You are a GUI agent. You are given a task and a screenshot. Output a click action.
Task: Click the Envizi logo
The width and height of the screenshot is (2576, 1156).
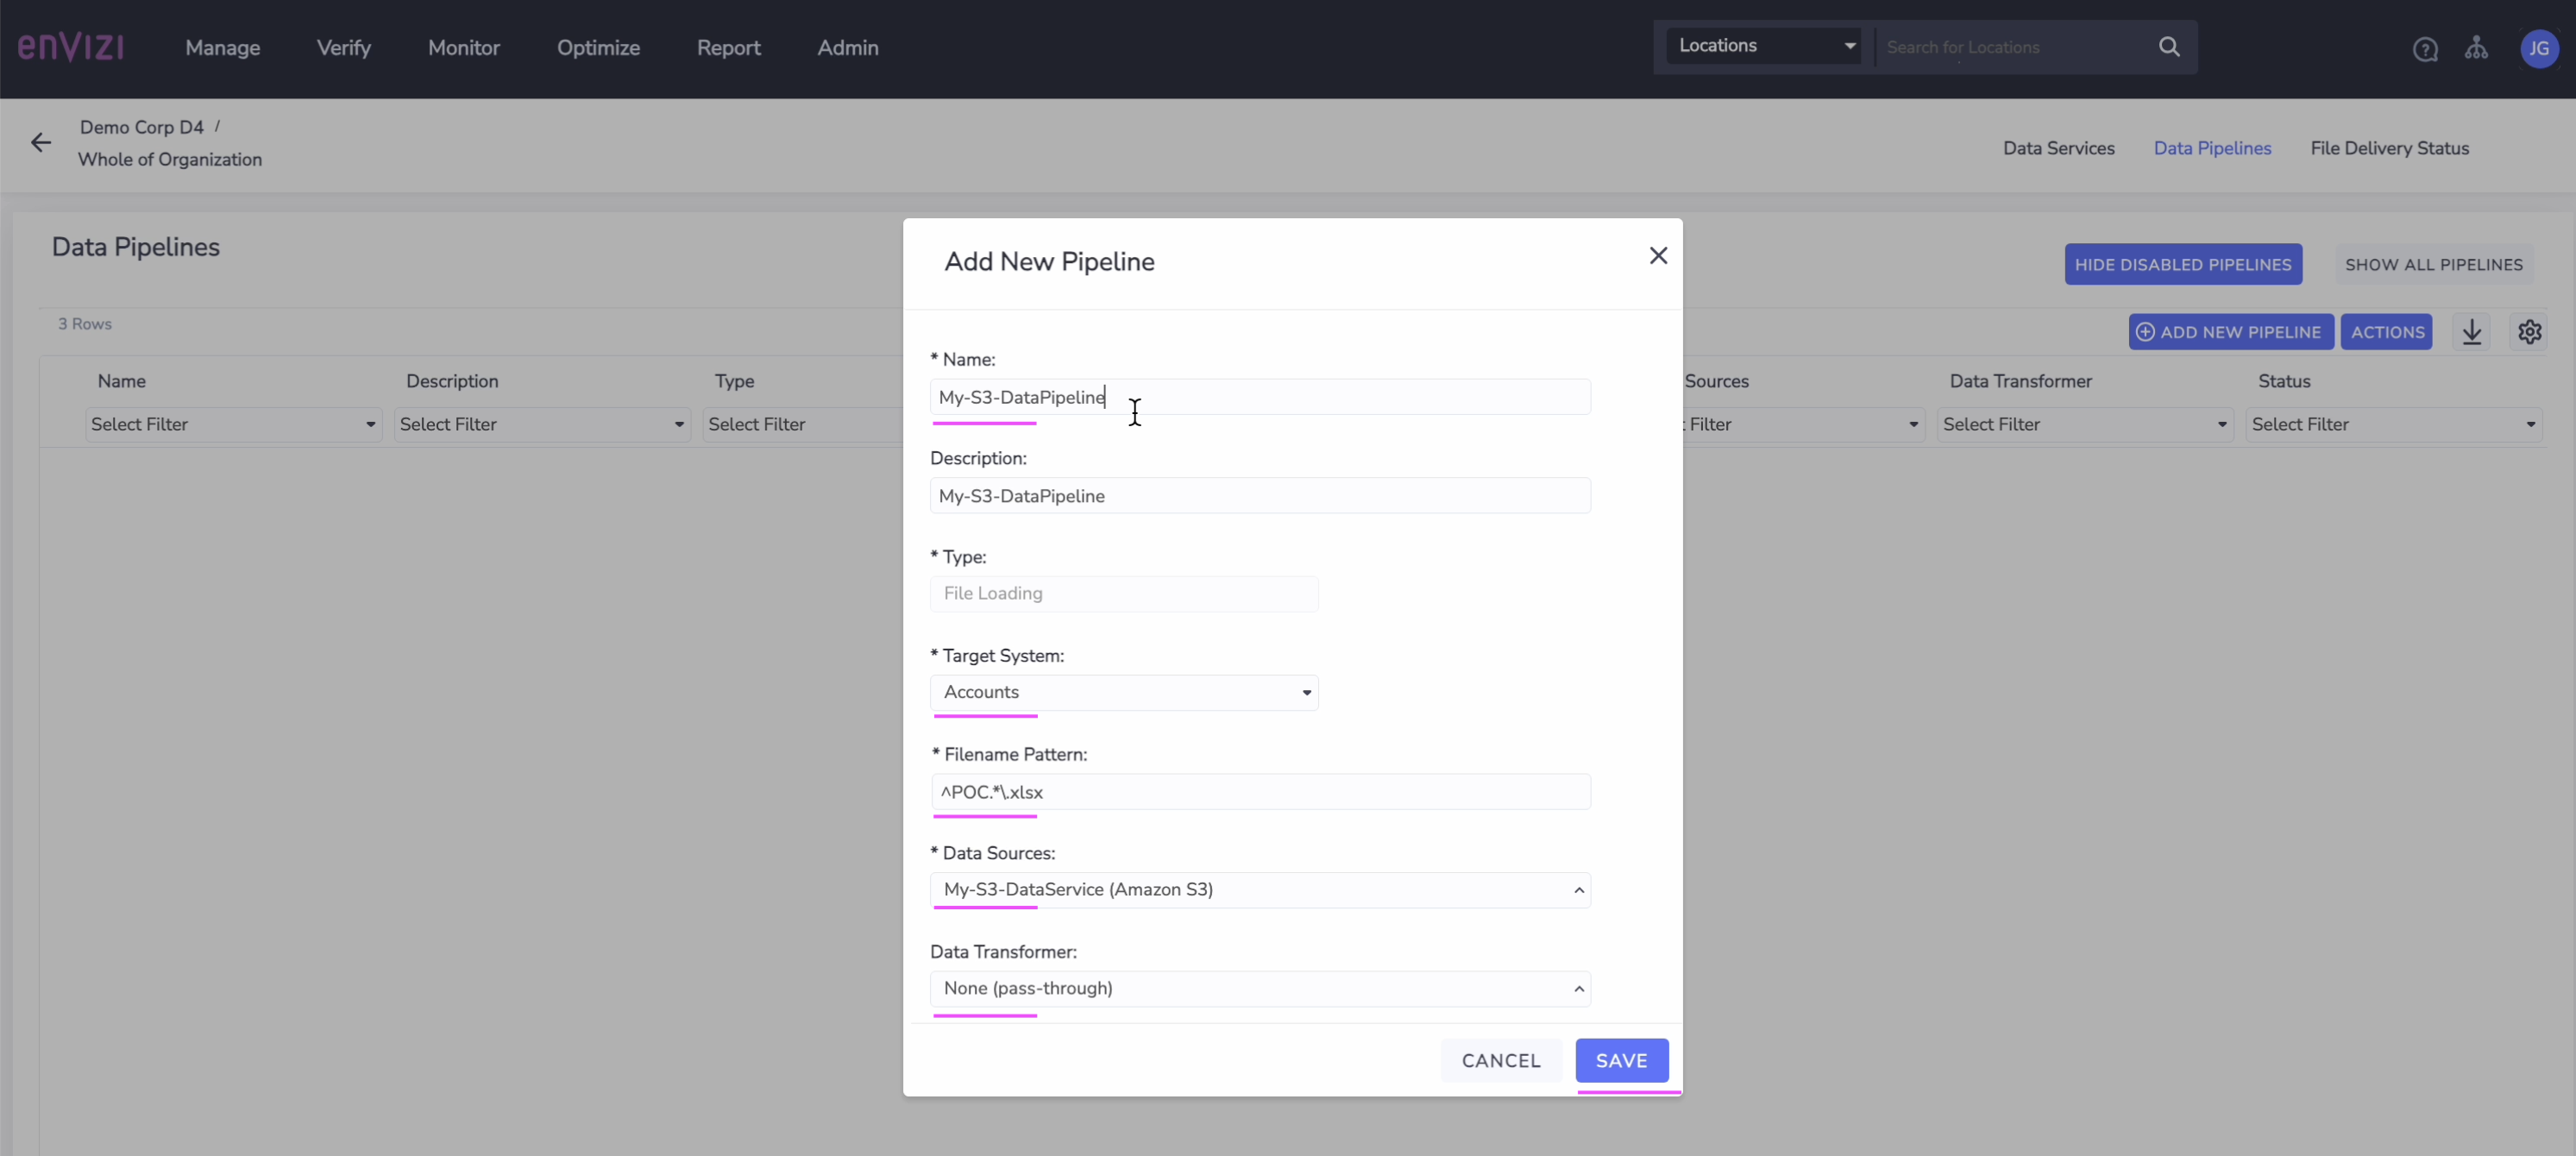[70, 47]
